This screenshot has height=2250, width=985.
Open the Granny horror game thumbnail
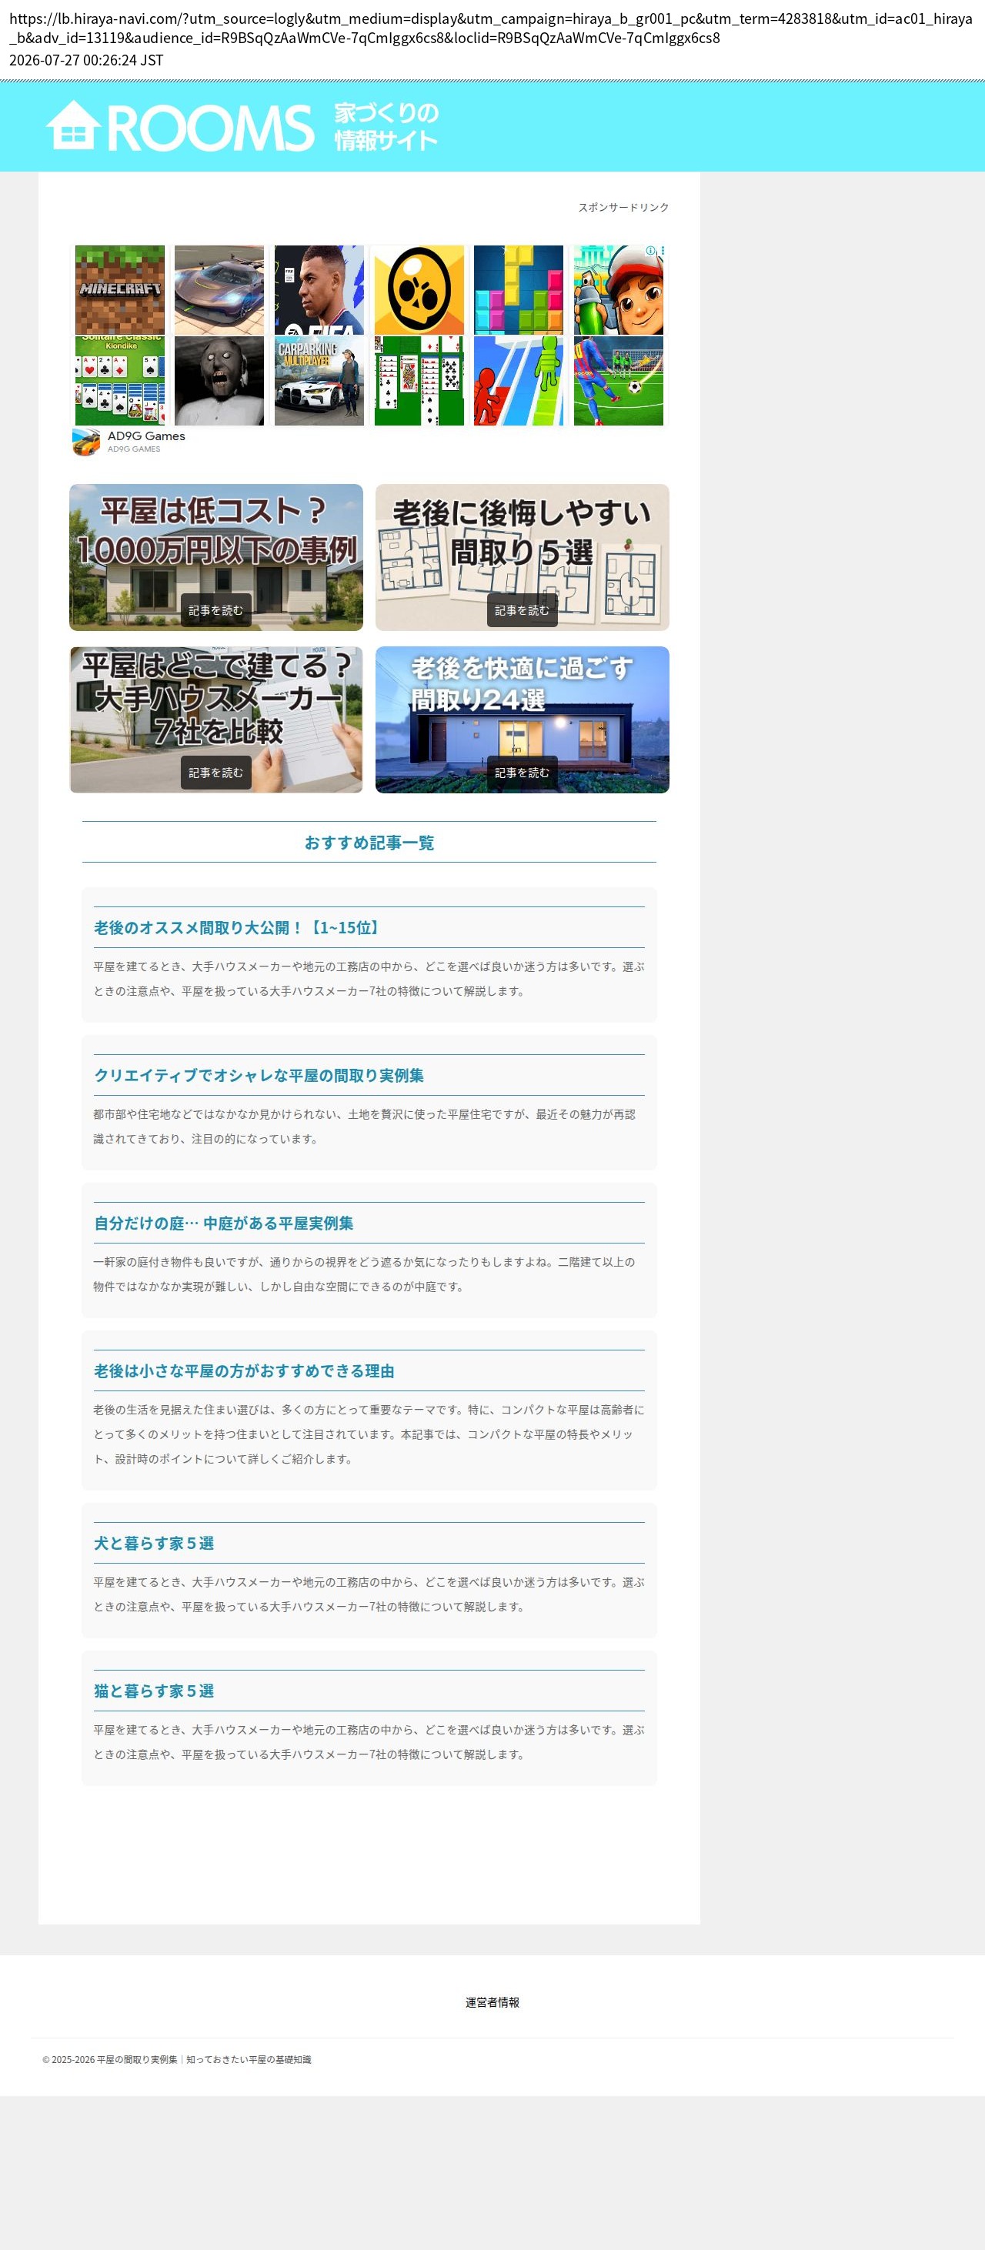219,381
